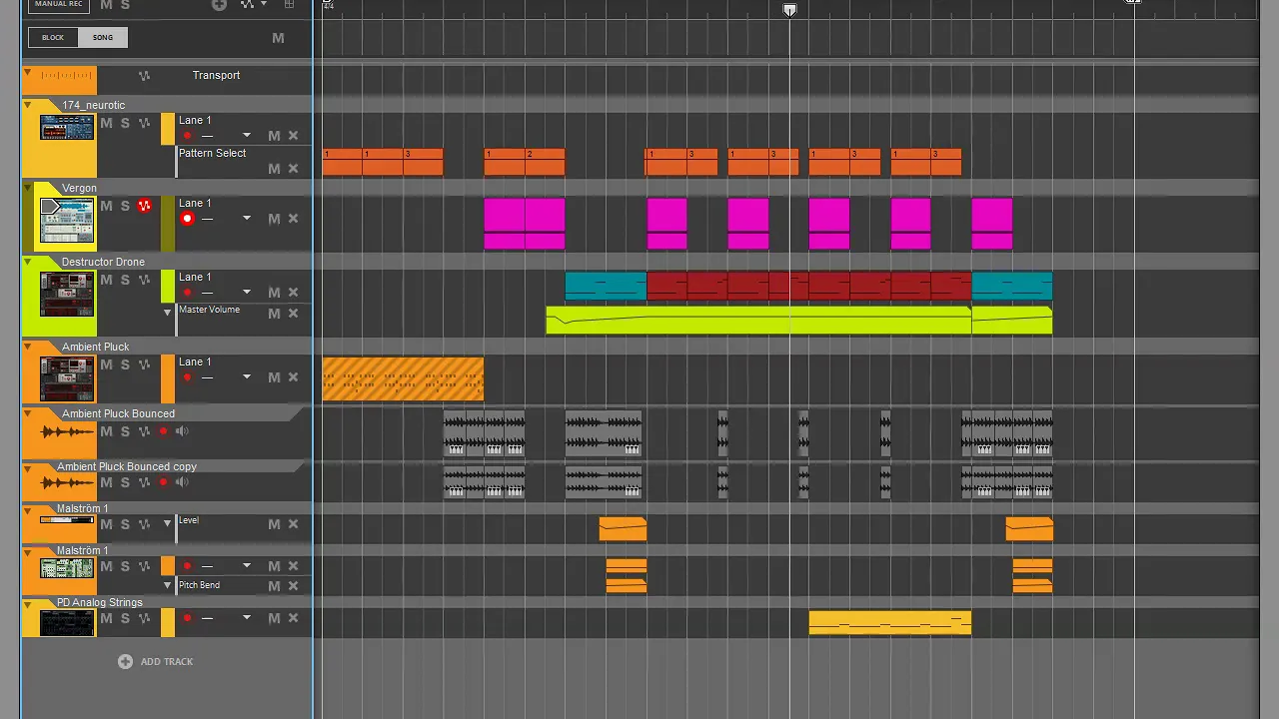Viewport: 1279px width, 719px height.
Task: Click the Level lane label on Malström 1
Action: coord(189,520)
